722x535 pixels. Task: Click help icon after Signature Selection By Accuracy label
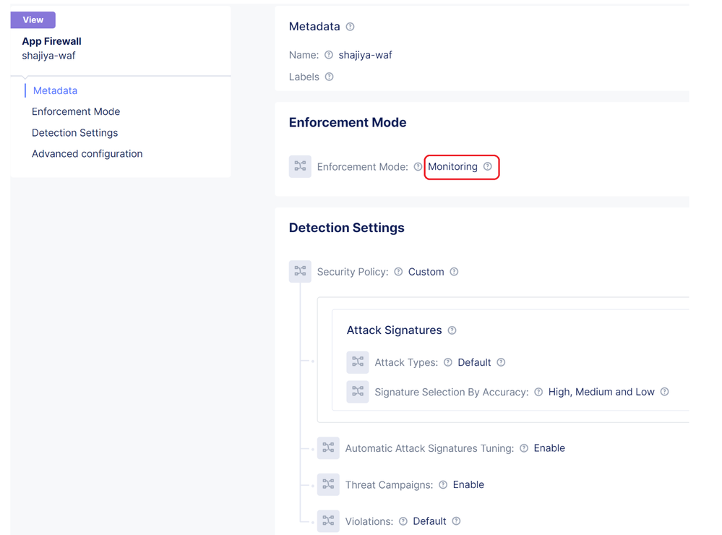click(538, 392)
